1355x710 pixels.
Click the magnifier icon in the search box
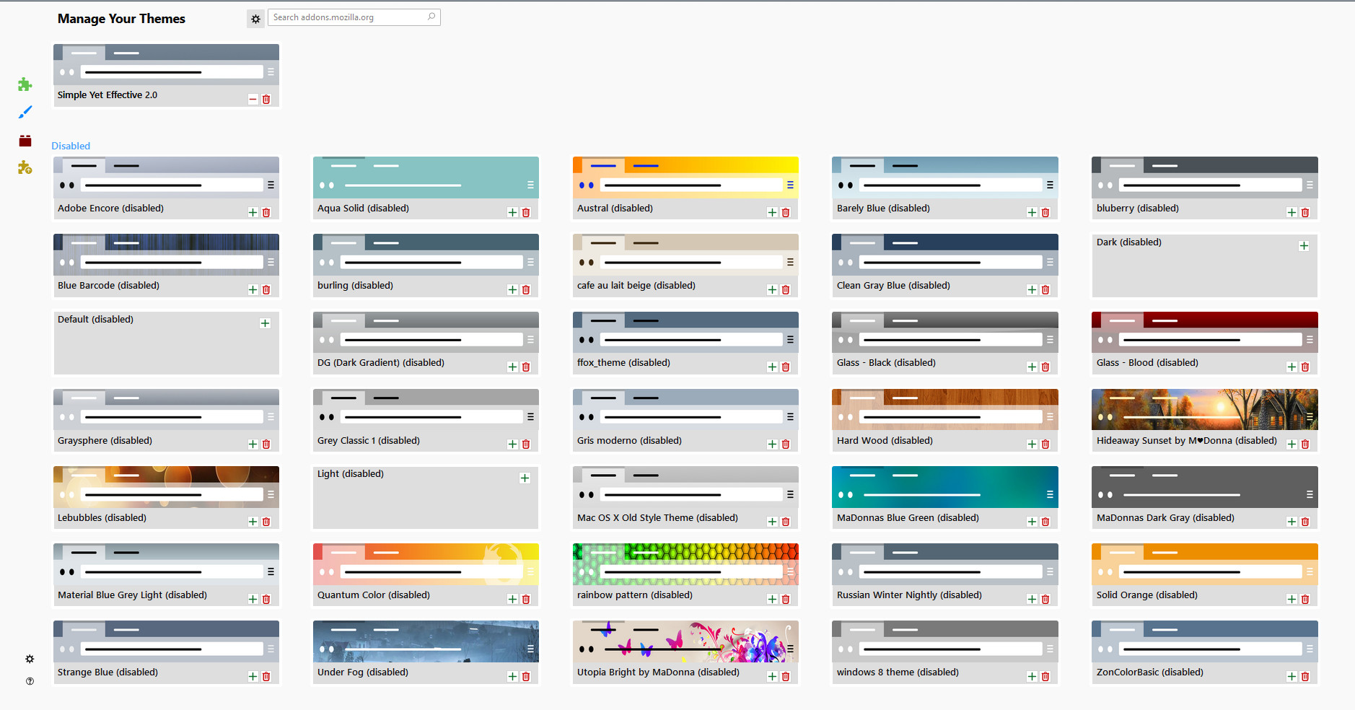click(430, 17)
